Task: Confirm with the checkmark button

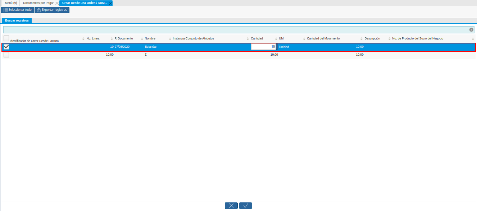Action: (246, 206)
